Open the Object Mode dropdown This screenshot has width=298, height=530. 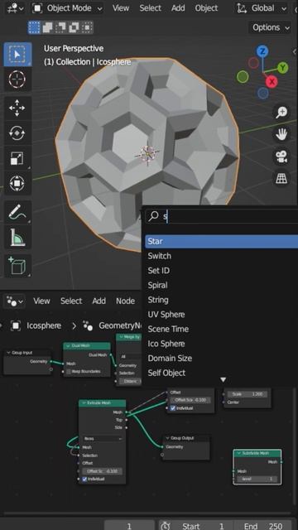pyautogui.click(x=68, y=8)
